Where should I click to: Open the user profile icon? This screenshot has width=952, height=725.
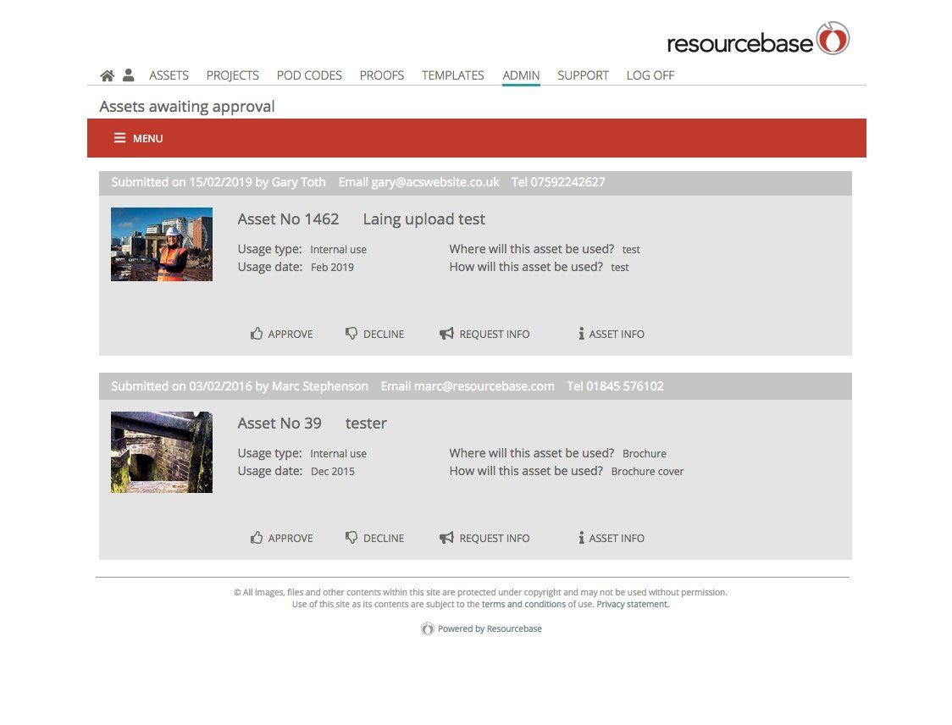[x=128, y=75]
